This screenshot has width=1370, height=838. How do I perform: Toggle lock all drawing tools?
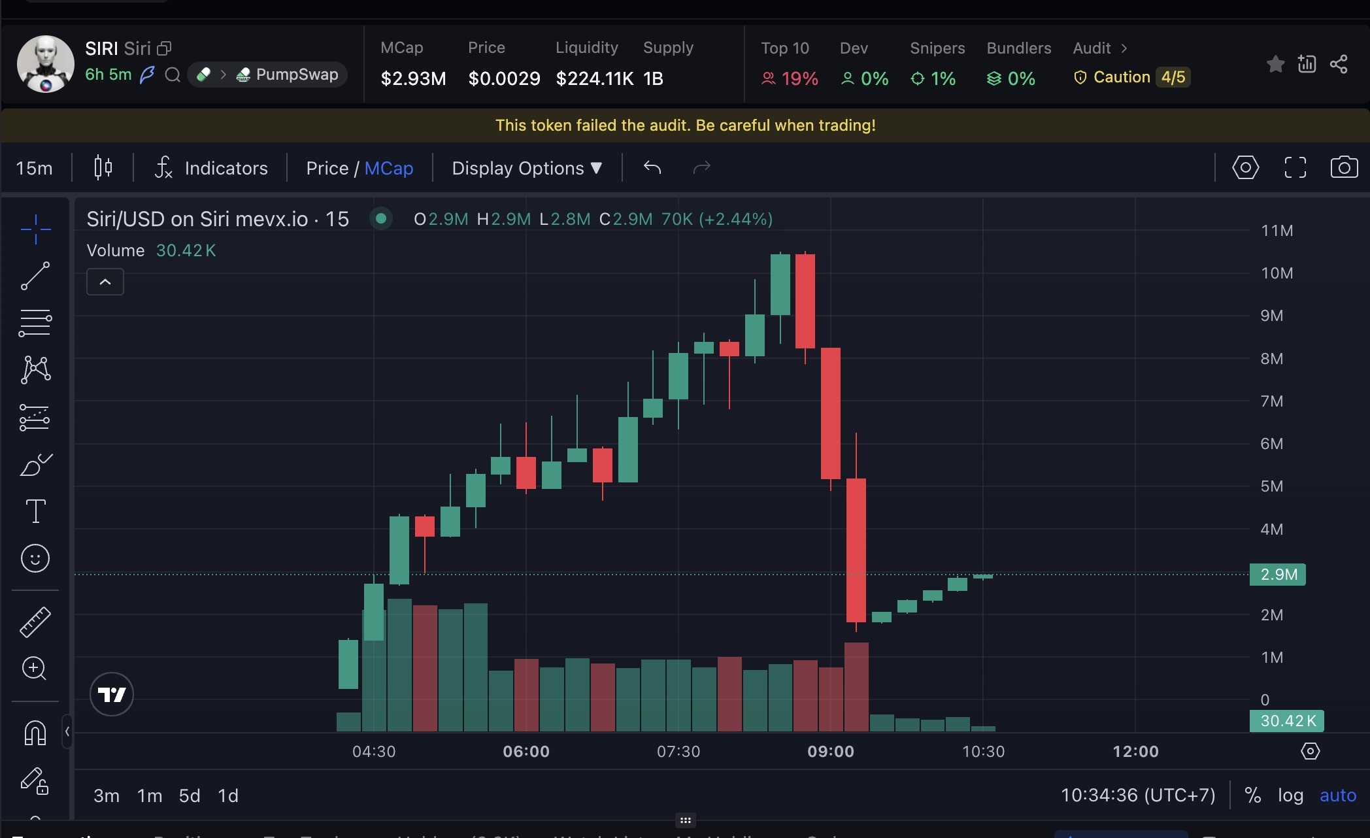pyautogui.click(x=35, y=780)
